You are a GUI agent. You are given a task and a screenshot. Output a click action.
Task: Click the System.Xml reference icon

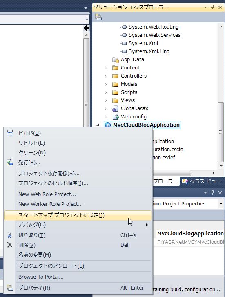123,43
